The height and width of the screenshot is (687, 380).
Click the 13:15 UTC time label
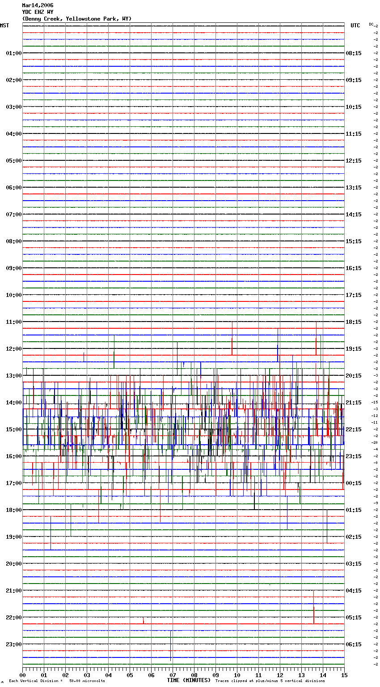[354, 188]
